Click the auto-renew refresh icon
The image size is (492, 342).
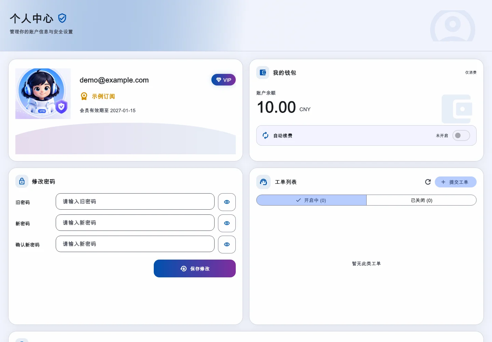[x=265, y=135]
